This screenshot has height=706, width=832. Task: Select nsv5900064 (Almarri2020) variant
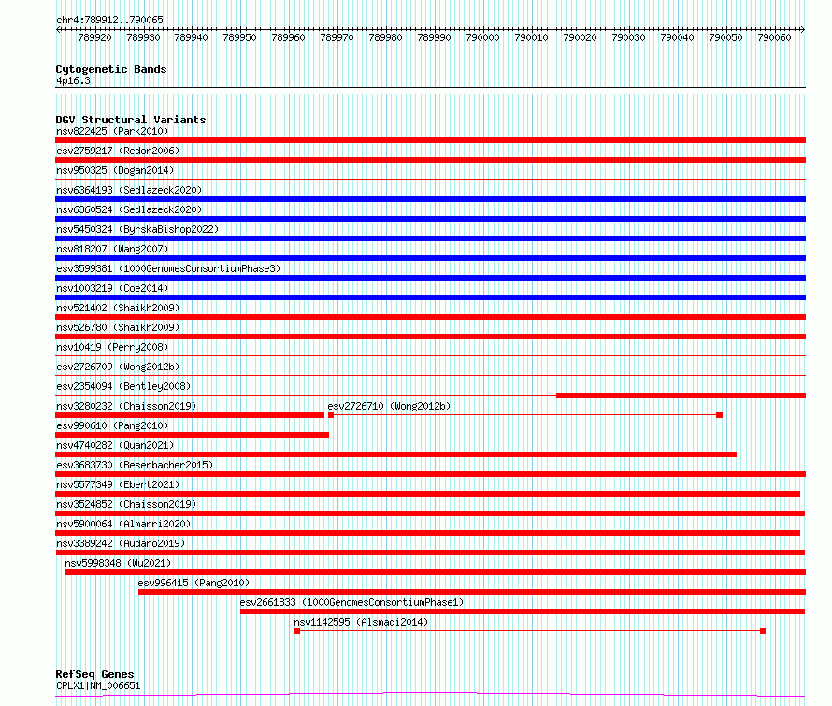coord(123,524)
